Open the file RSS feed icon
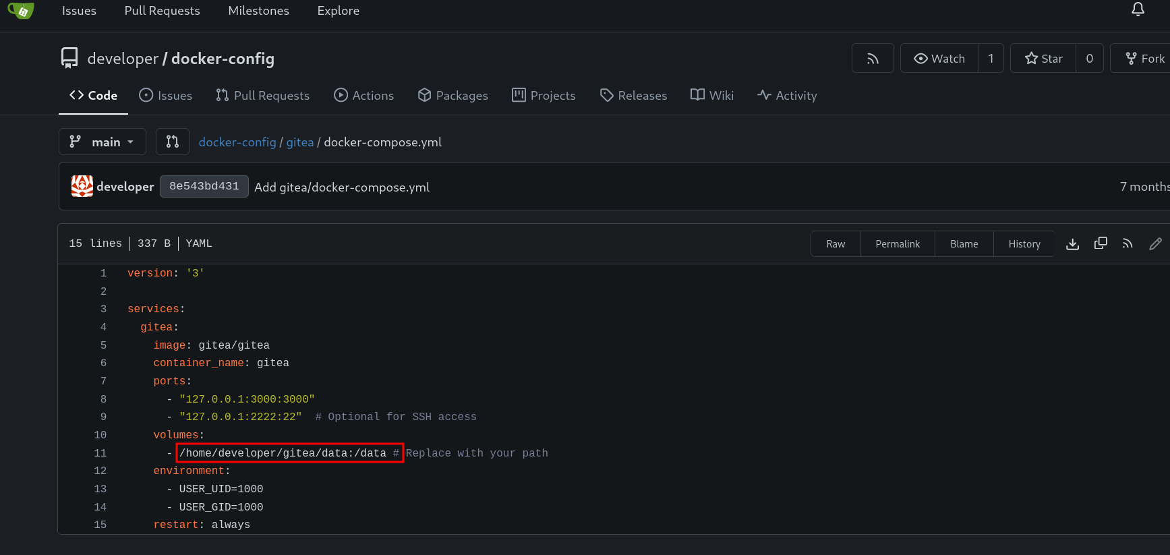Screen dimensions: 1170x555 (1128, 243)
